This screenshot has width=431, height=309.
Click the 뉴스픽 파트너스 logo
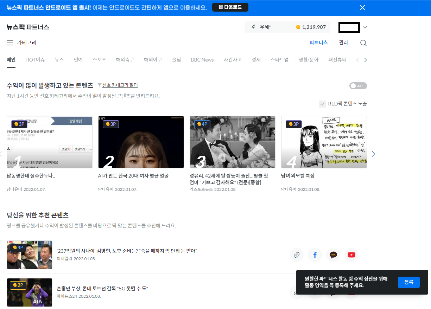click(x=28, y=27)
